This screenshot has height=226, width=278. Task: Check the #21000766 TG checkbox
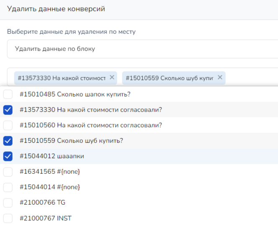8,203
